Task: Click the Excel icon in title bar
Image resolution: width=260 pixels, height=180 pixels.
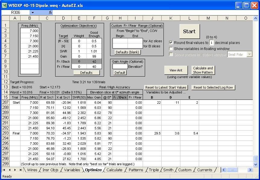Action: point(5,5)
